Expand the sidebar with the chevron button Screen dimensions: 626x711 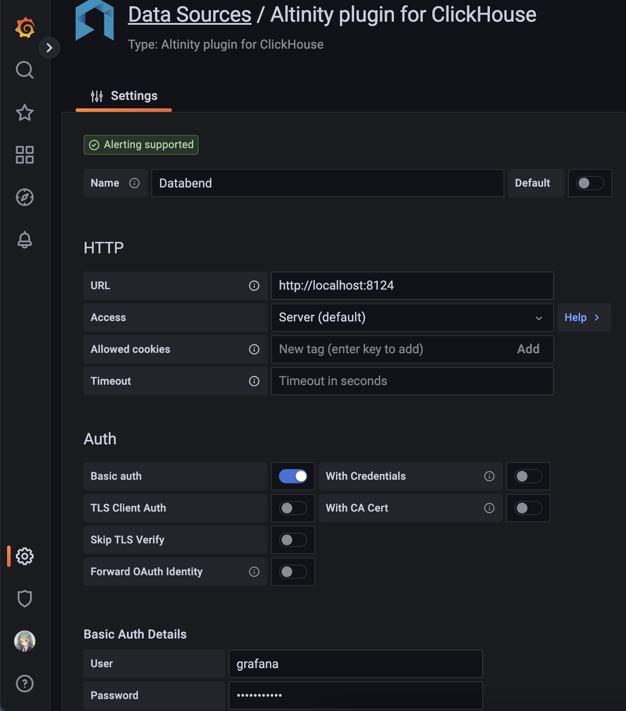50,48
